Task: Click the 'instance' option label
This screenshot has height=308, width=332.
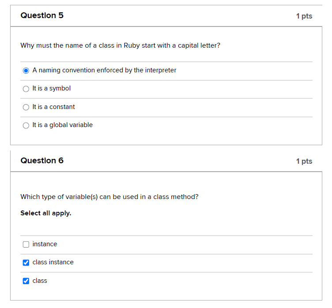Action: point(45,244)
